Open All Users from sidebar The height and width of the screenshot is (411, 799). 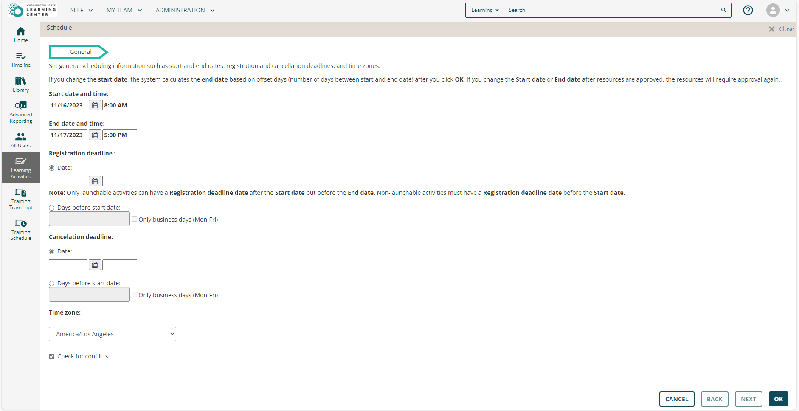[21, 140]
